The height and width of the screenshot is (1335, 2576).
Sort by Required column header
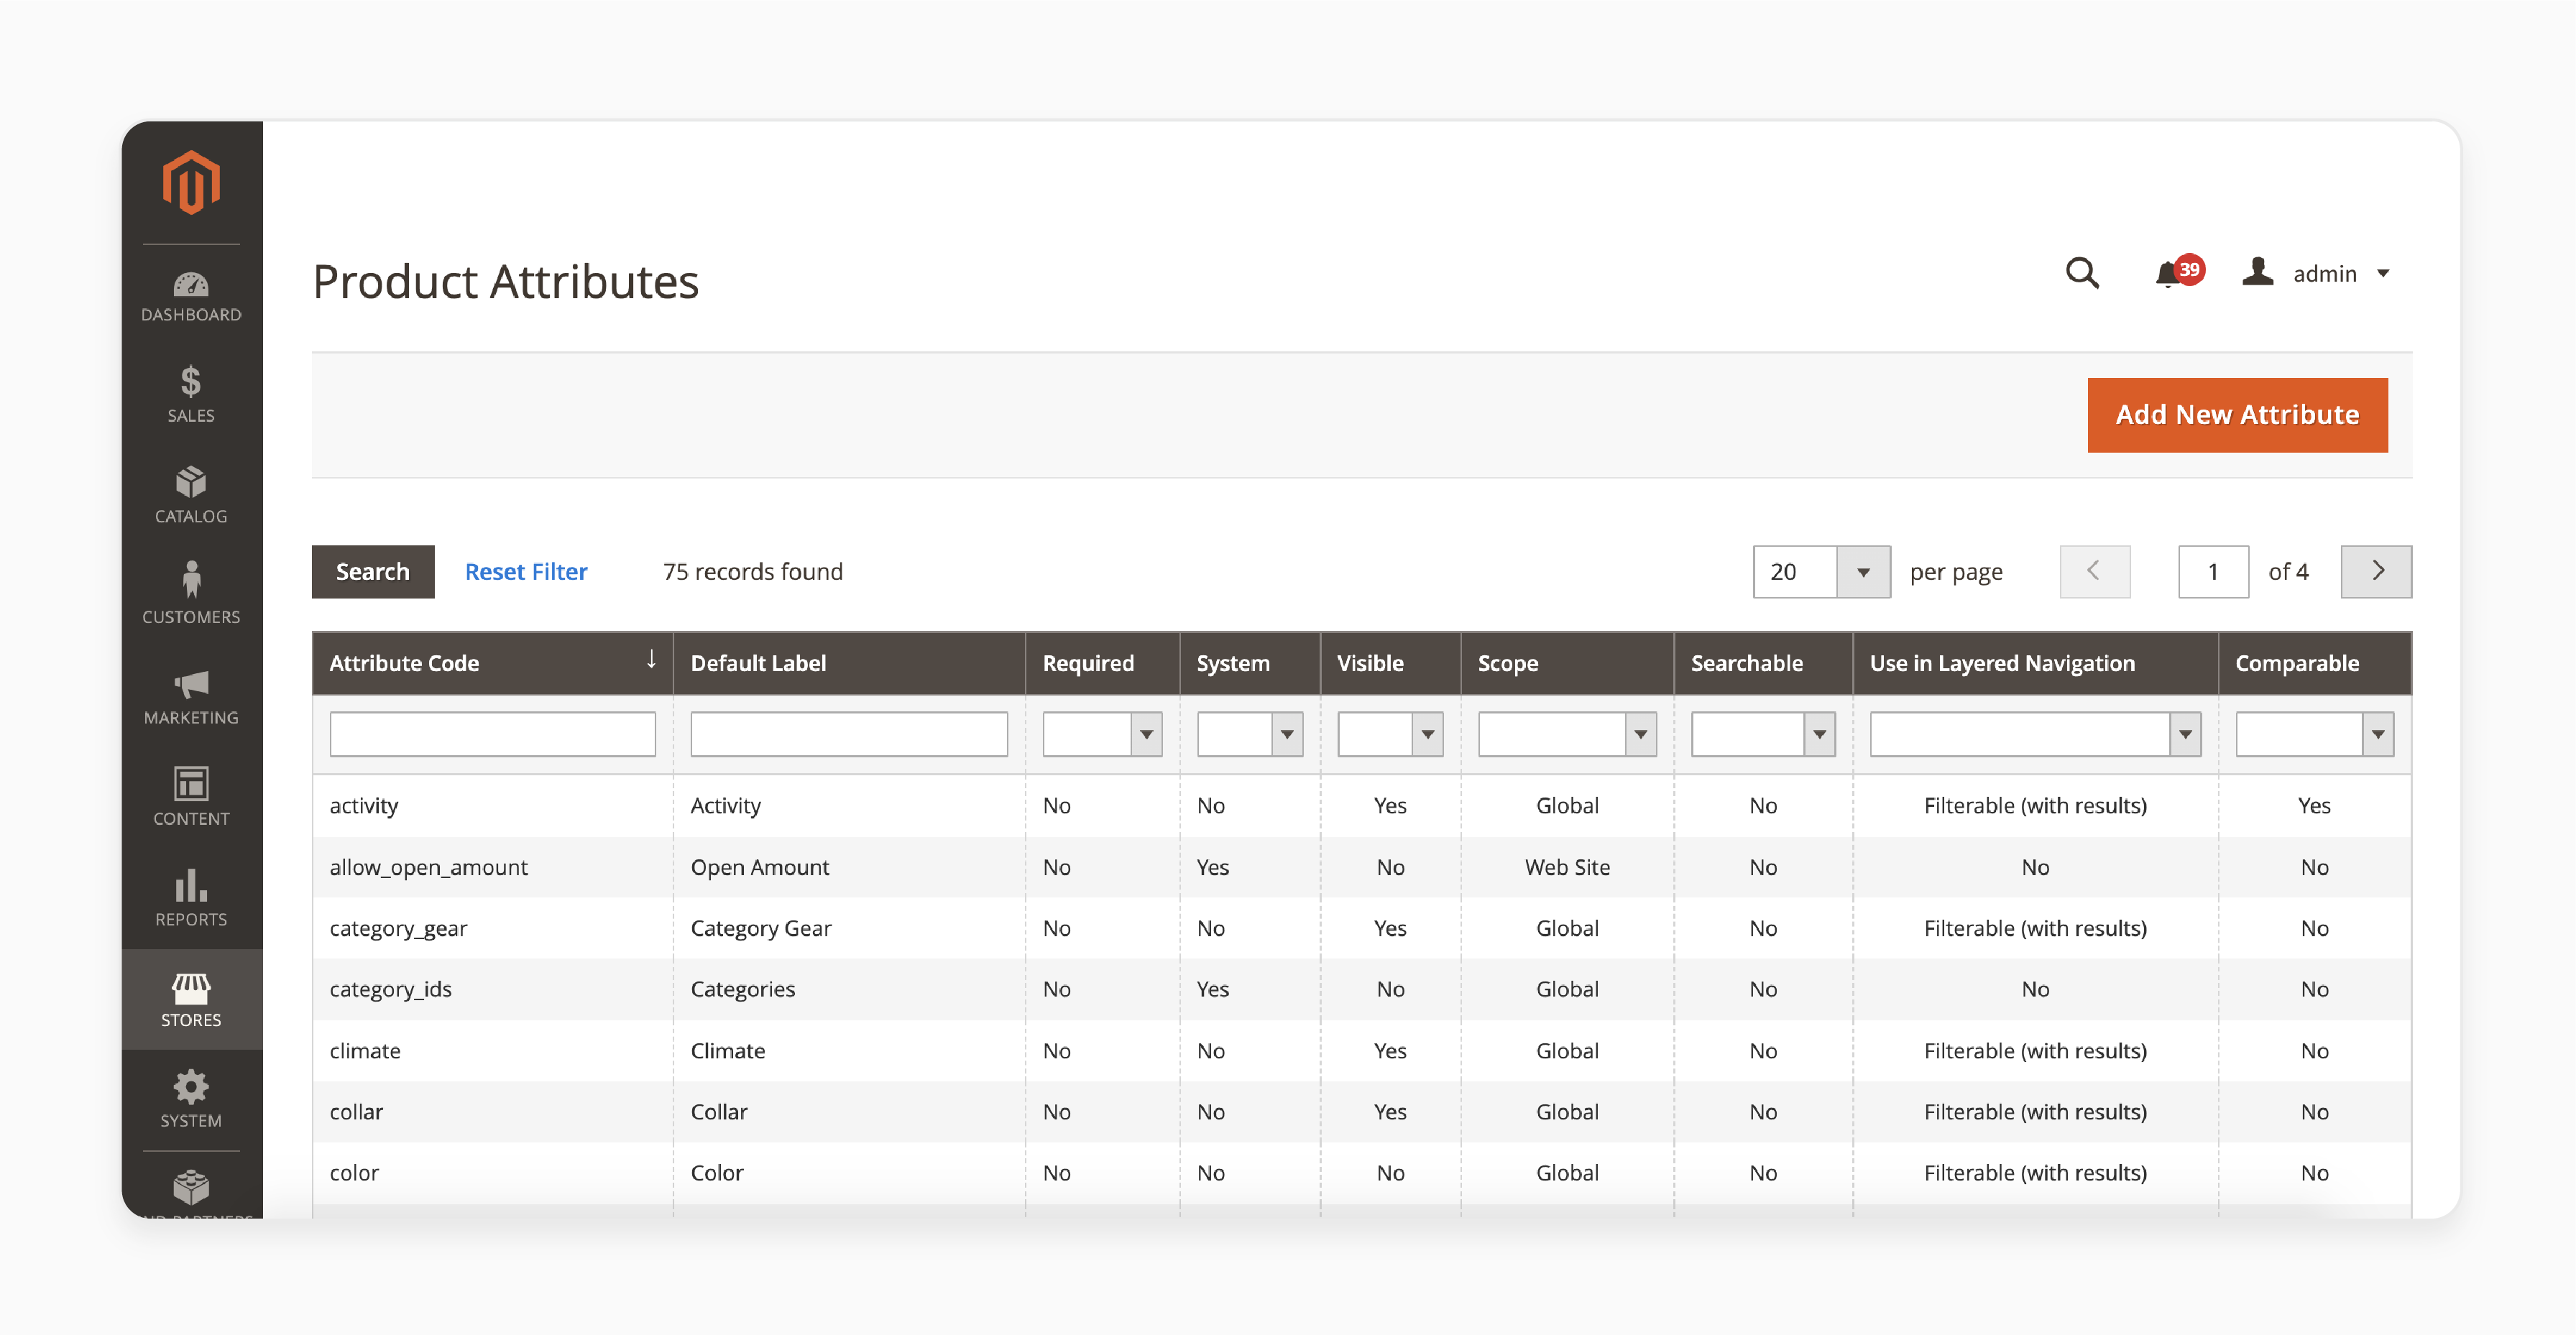pyautogui.click(x=1103, y=663)
